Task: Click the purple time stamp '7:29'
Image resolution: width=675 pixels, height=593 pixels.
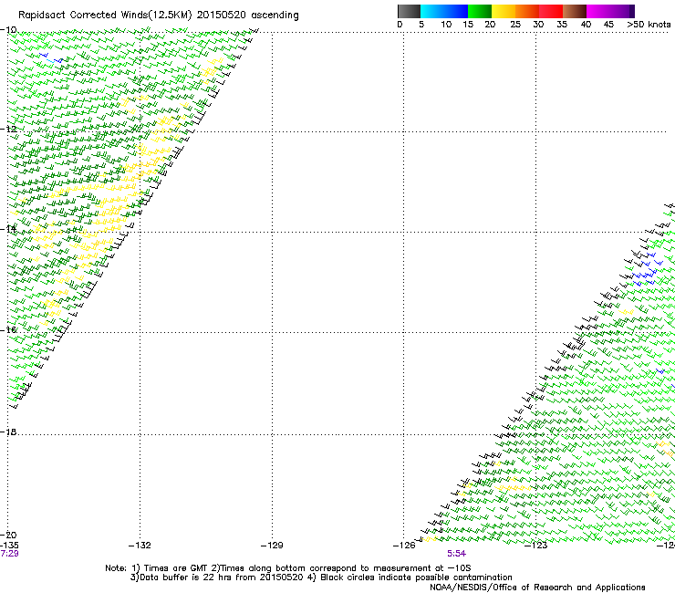Action: point(9,554)
